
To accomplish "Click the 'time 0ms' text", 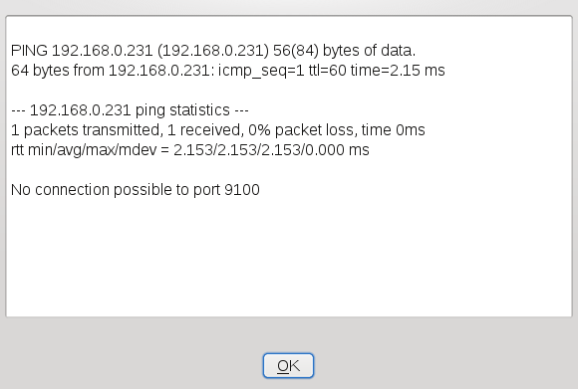I will click(393, 130).
